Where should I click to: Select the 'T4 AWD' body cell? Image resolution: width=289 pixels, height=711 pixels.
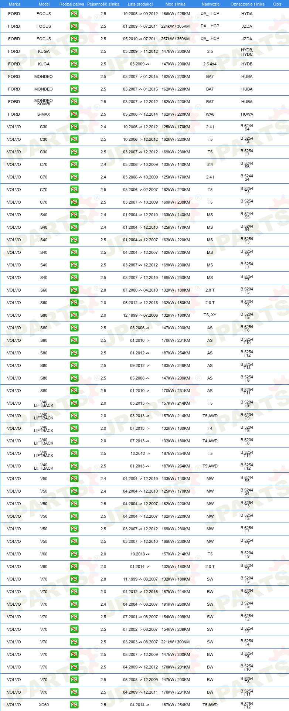tap(210, 441)
